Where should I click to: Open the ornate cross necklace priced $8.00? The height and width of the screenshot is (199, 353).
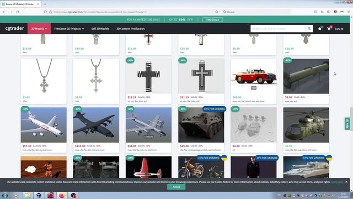[96, 76]
